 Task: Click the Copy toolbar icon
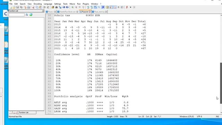(x=37, y=7)
